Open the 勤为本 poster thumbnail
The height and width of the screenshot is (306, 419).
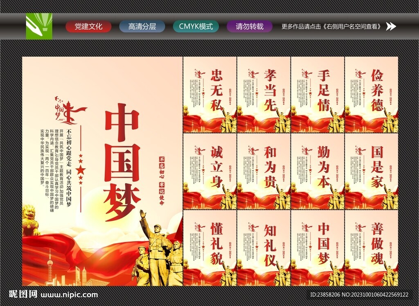click(318, 172)
